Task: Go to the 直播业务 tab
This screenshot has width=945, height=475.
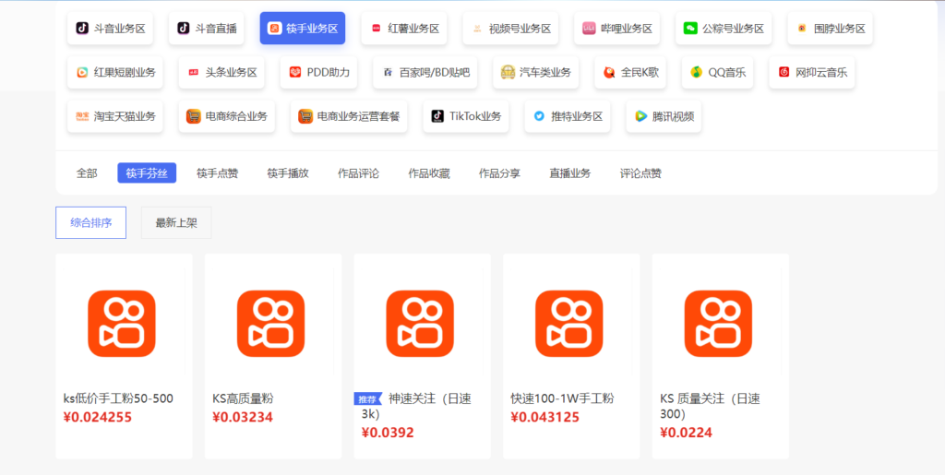Action: point(570,173)
